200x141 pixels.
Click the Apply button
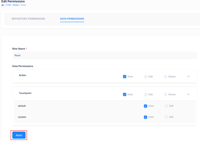[x=19, y=135]
